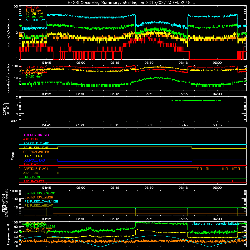Click the FLARE_FLAG label
Viewport: 250px width, 250px height.
32,156
